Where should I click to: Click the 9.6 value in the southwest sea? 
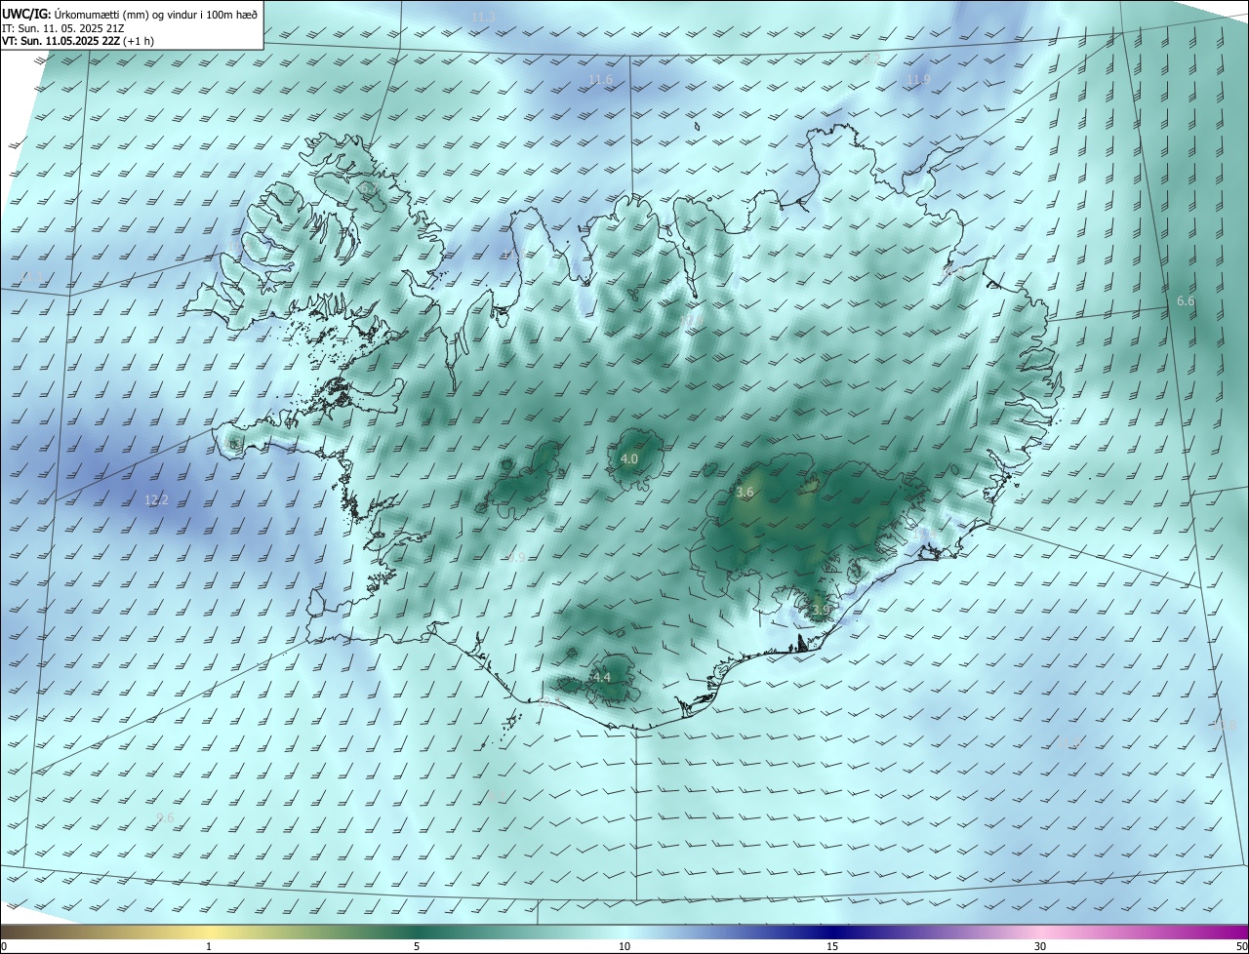(x=165, y=817)
